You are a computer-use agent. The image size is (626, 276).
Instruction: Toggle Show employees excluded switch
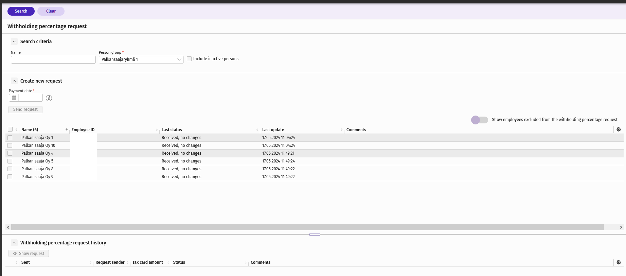(x=479, y=120)
